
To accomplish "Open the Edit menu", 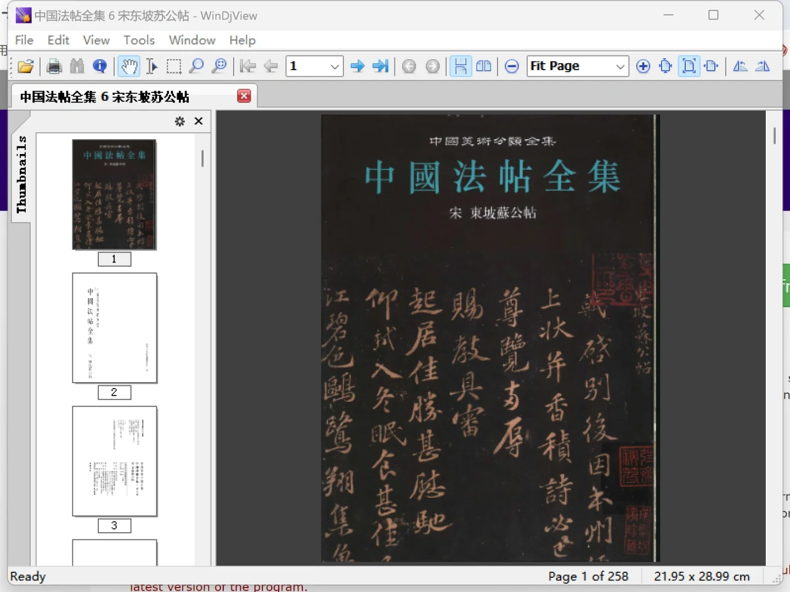I will pos(58,40).
